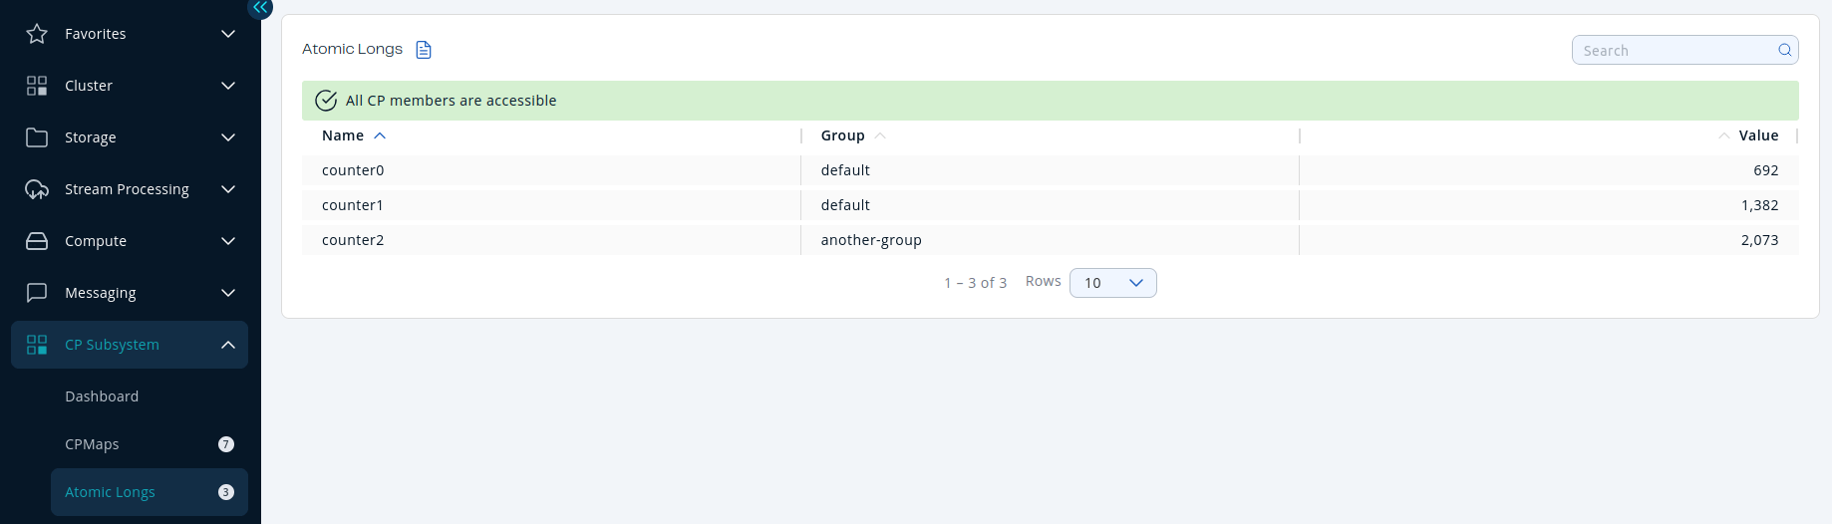Click the Cluster grid icon
Screen dimensions: 1832x524
coord(37,86)
